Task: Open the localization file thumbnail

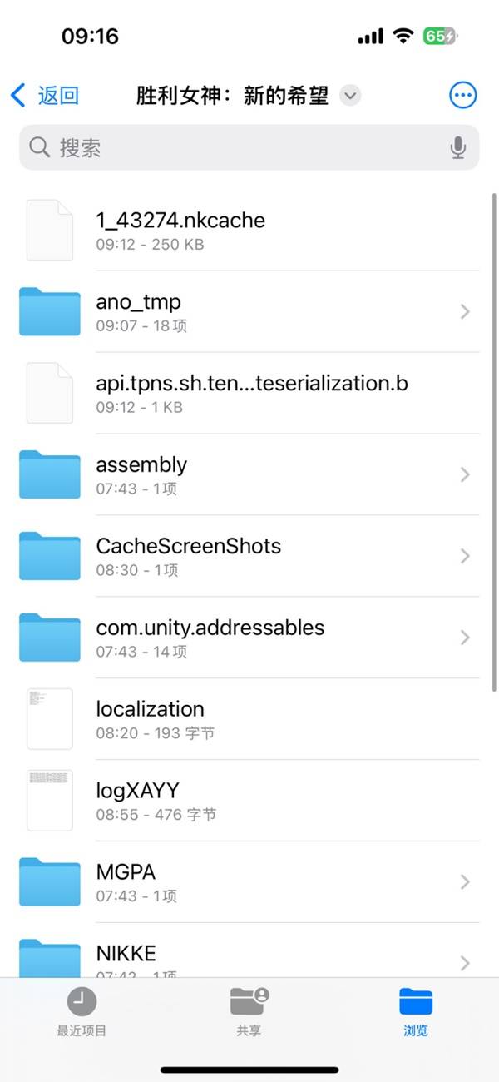Action: [x=50, y=719]
